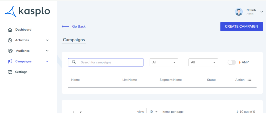Go to previous page arrow

click(x=73, y=112)
